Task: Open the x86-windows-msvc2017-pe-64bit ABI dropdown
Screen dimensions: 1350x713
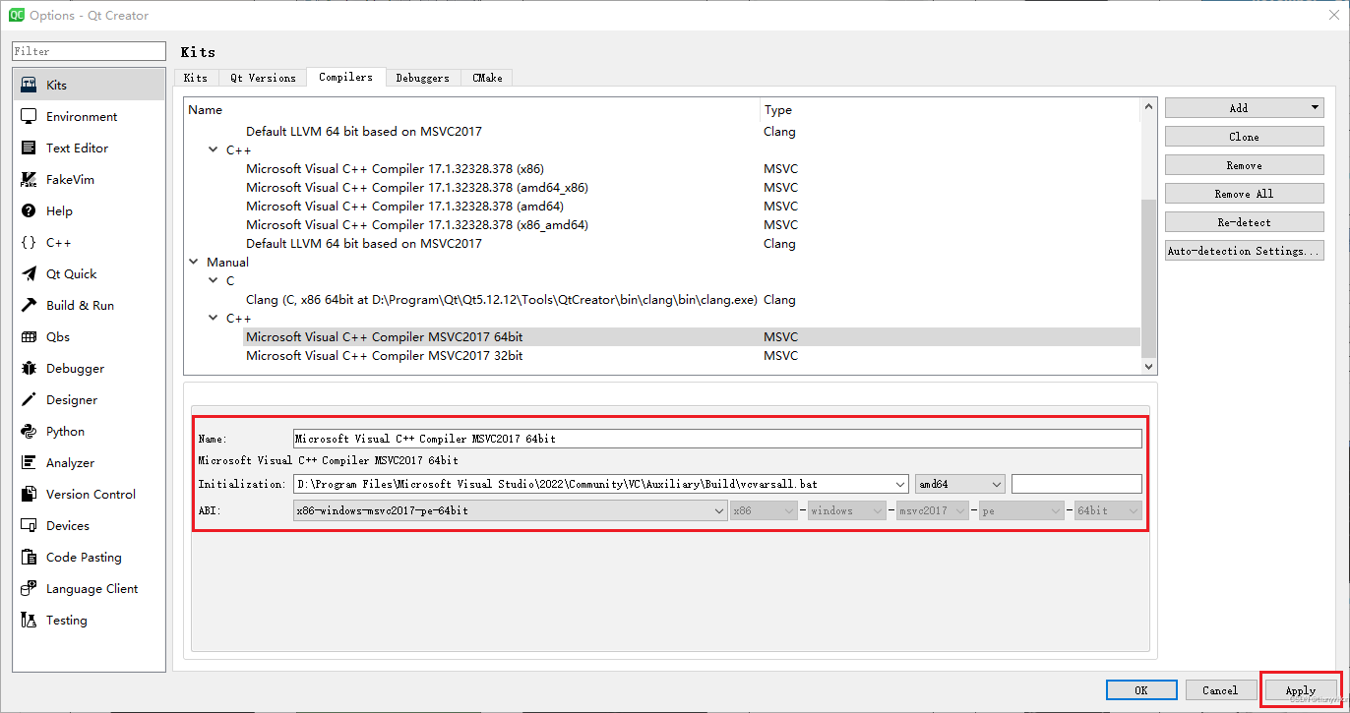Action: click(x=510, y=510)
